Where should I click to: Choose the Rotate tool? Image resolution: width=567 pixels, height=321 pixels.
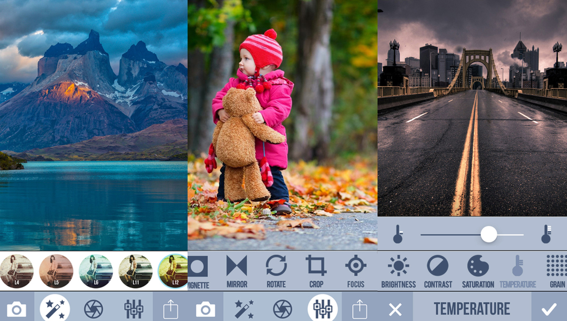pyautogui.click(x=276, y=270)
